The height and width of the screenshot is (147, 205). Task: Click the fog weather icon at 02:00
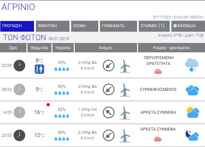click(x=192, y=65)
